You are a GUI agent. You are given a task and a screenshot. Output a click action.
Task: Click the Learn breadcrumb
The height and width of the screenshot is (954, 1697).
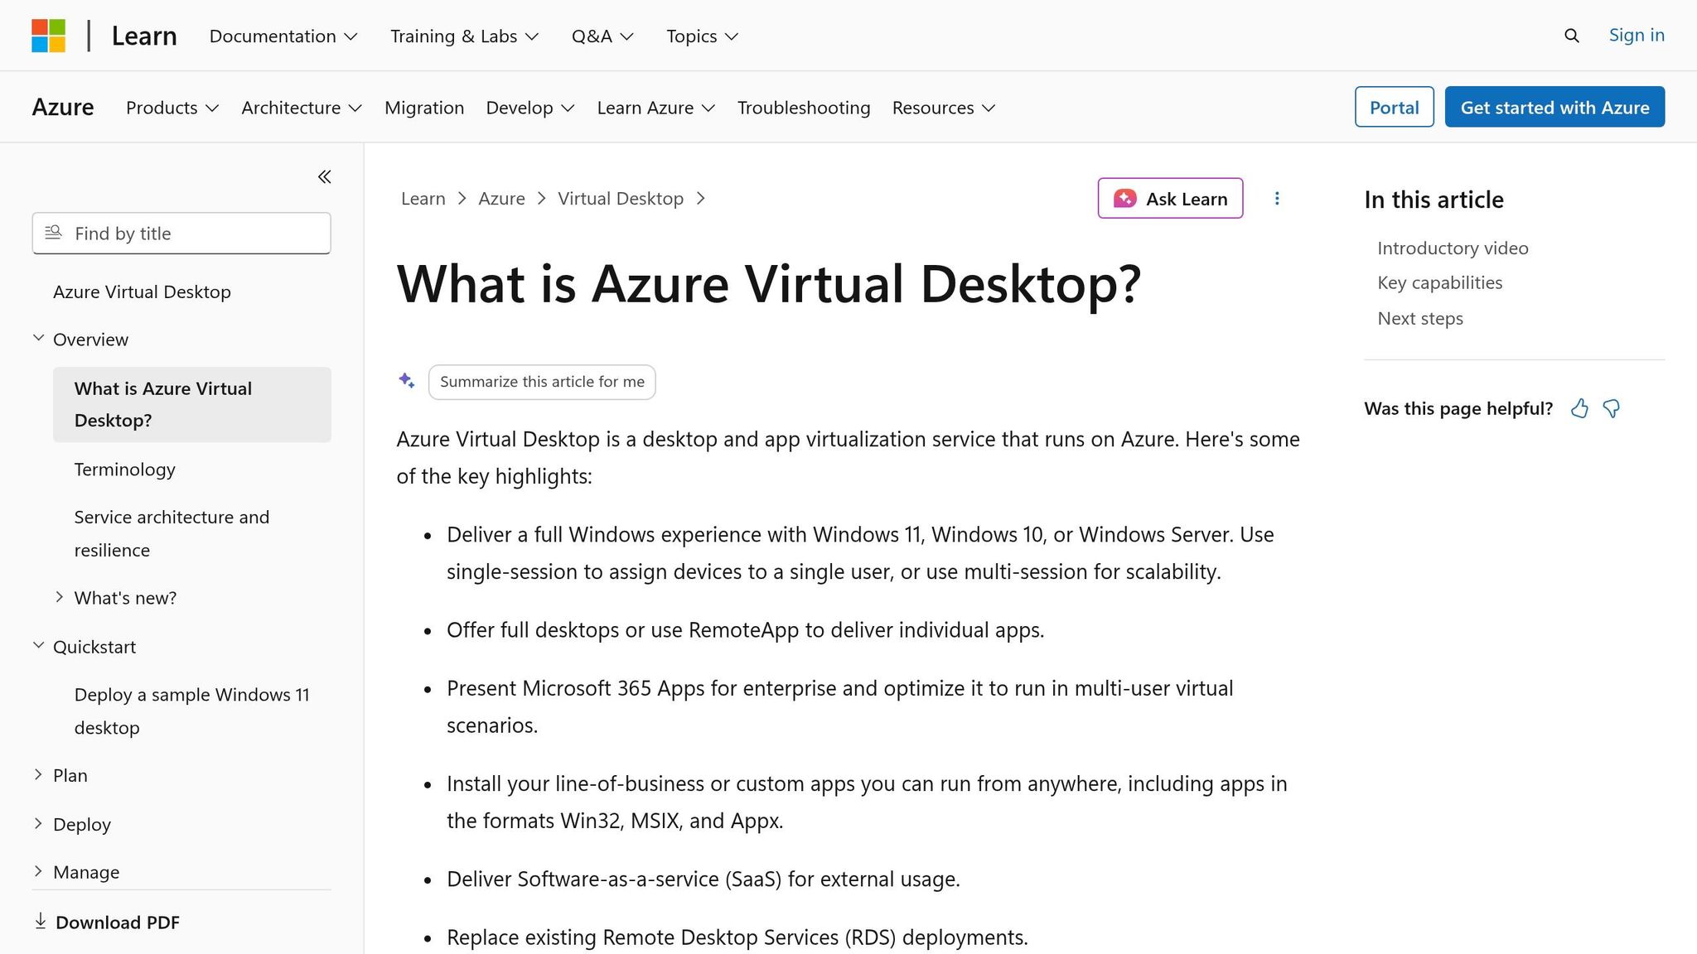[x=423, y=199]
